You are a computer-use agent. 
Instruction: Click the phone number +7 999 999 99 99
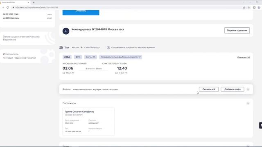click(x=73, y=131)
